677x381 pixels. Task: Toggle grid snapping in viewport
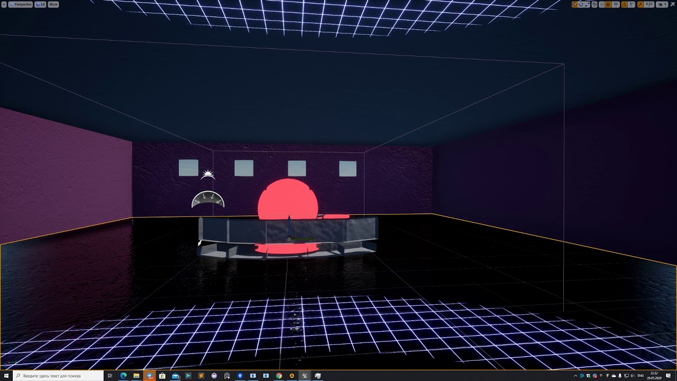pyautogui.click(x=609, y=4)
